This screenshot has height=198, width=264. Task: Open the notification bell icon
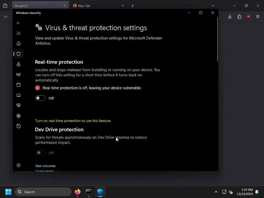[257, 192]
